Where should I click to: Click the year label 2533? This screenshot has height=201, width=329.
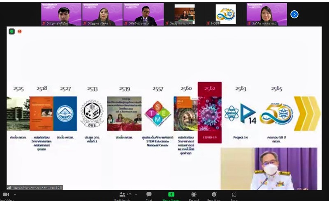pyautogui.click(x=93, y=89)
